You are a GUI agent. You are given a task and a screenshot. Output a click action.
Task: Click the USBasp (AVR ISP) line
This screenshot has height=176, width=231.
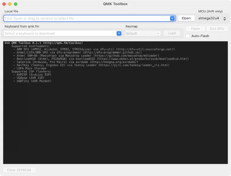29,78
